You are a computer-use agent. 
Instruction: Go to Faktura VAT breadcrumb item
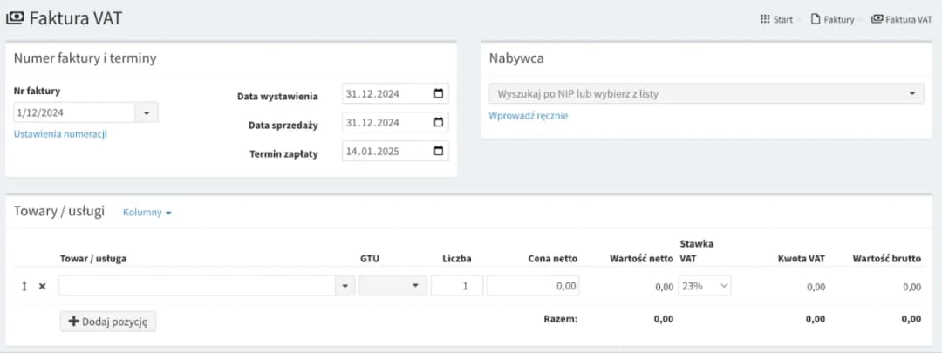908,19
